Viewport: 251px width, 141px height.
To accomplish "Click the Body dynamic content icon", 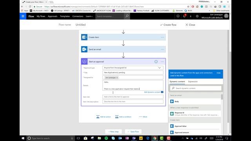I will tap(172, 101).
